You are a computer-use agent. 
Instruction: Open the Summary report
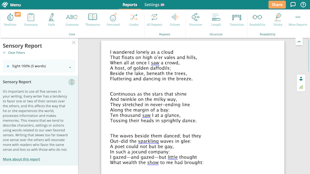point(31,20)
